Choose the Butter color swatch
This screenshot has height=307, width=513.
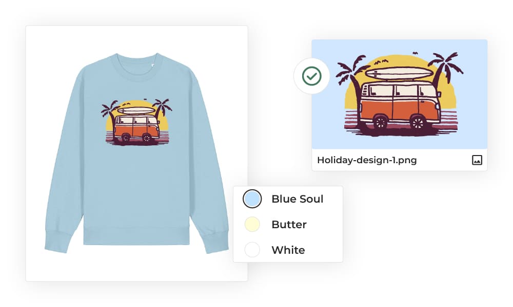(x=252, y=225)
